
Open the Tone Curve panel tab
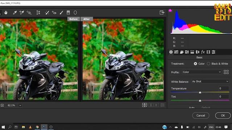tap(176, 52)
